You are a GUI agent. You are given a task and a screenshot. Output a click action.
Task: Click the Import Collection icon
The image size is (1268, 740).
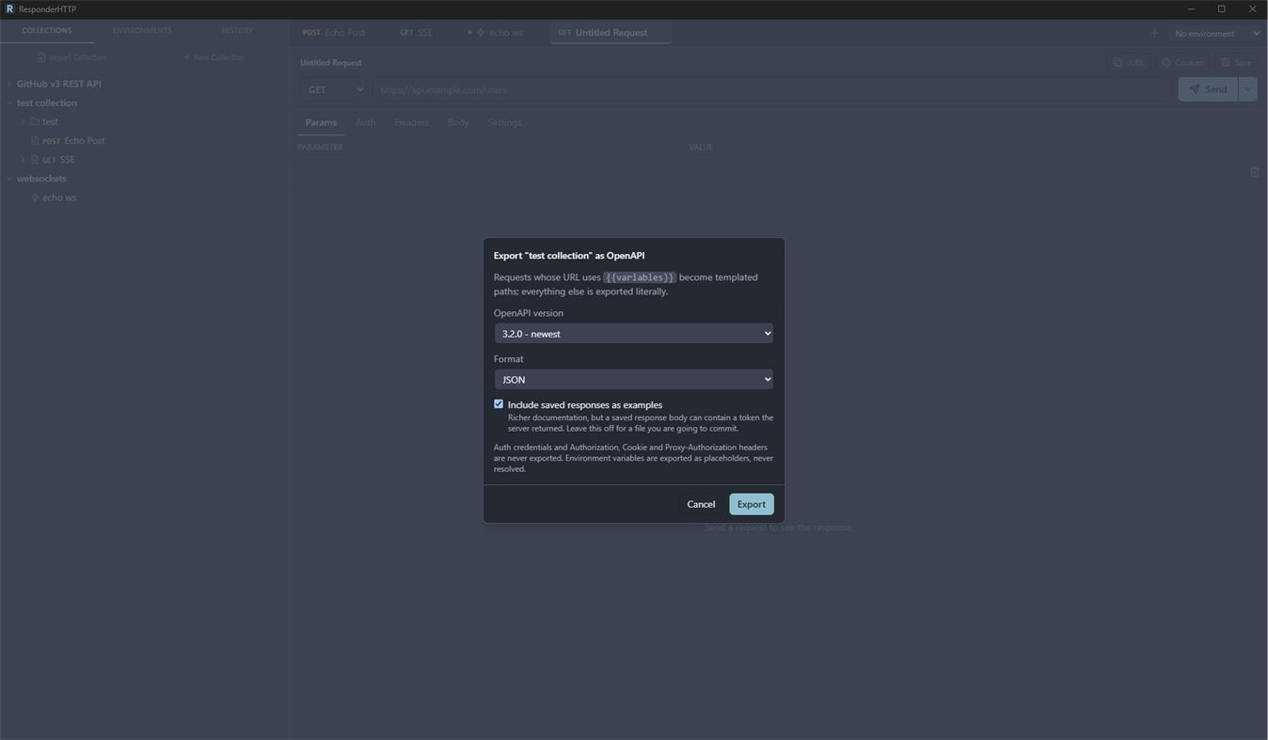tap(41, 57)
